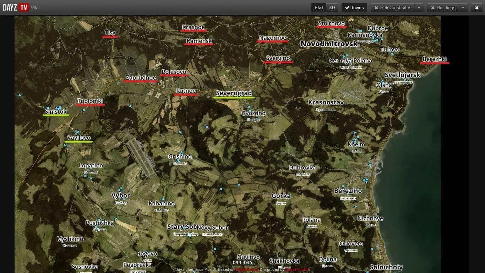
Task: Click the Toploniki label
Action: click(90, 101)
